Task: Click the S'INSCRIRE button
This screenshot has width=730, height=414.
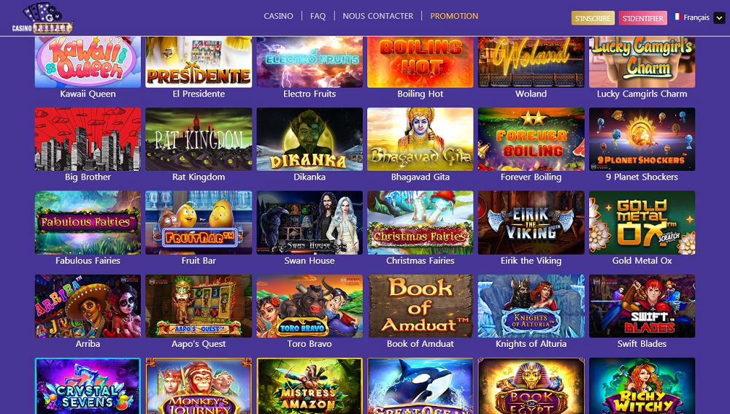Action: tap(593, 18)
